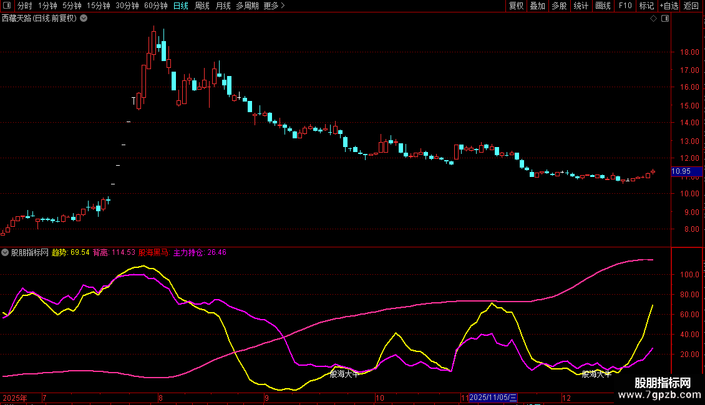Select 多周期 multi-period view
705x405 pixels.
pyautogui.click(x=248, y=6)
